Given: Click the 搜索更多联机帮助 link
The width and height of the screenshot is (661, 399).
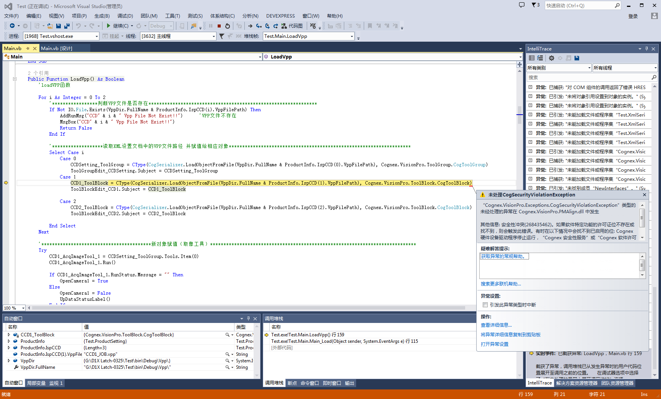Looking at the screenshot, I should [501, 284].
